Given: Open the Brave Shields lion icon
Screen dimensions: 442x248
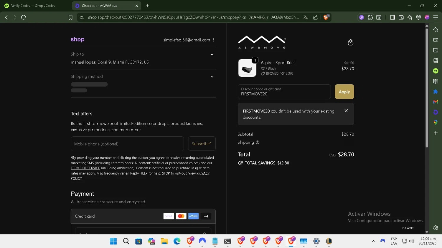Looking at the screenshot, I should 326,17.
